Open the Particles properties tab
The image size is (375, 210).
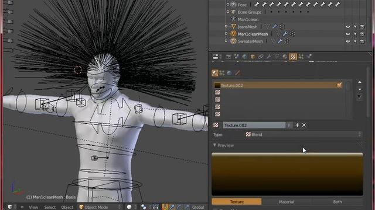click(301, 57)
